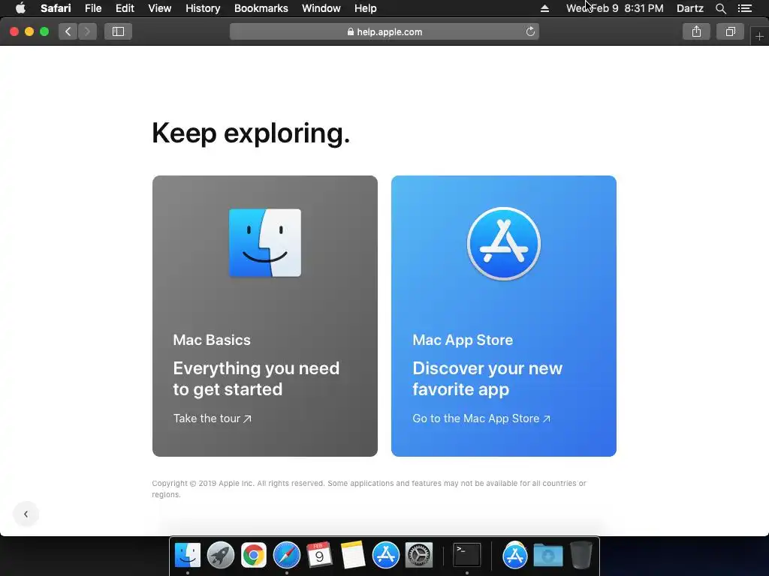
Task: Open the Window menu
Action: pyautogui.click(x=321, y=8)
